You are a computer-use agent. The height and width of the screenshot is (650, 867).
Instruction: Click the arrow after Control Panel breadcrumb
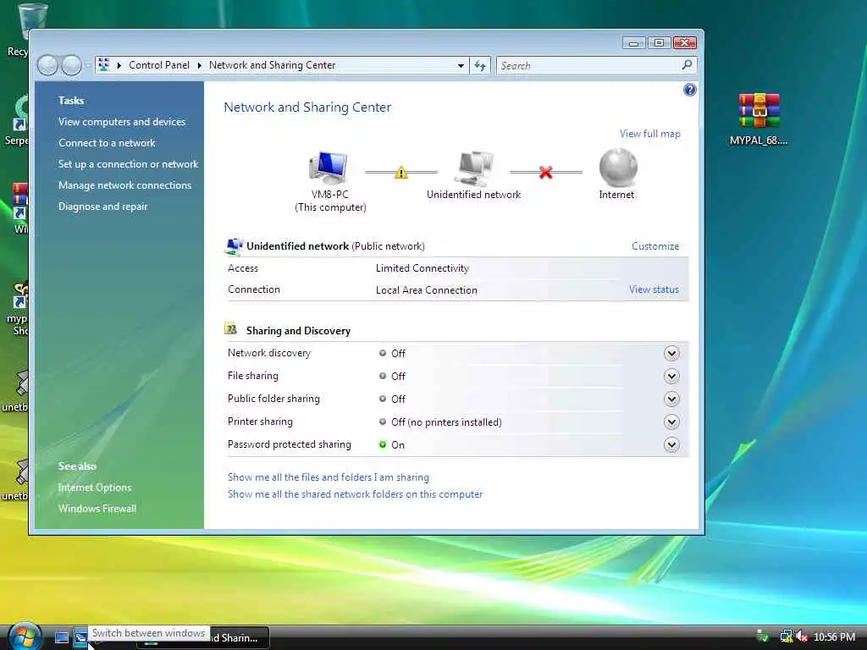(199, 66)
